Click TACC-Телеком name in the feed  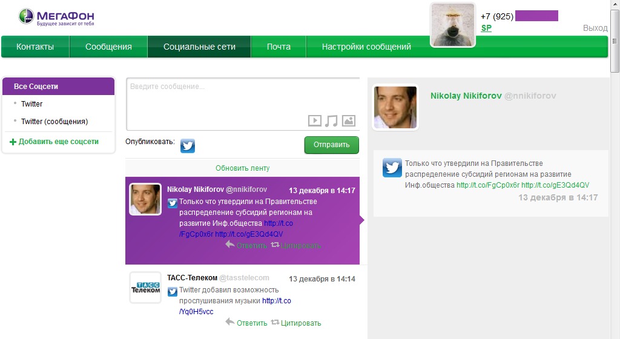192,278
